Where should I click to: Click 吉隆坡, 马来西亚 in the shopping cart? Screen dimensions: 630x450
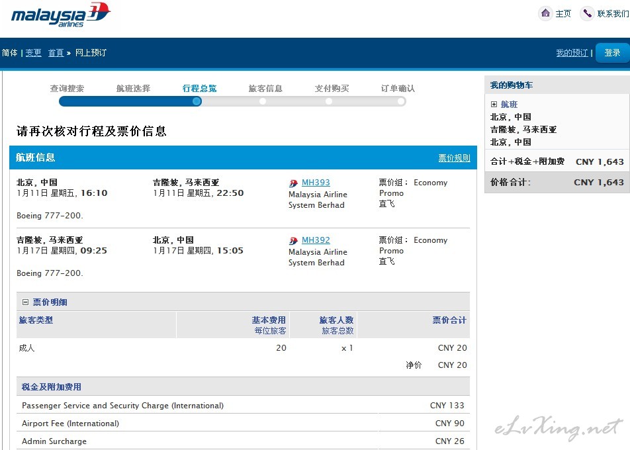point(523,130)
